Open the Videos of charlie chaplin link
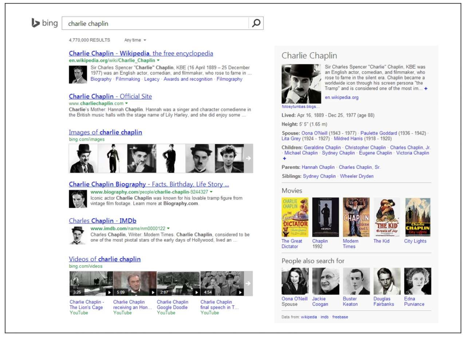Viewport: 466px width, 338px height. click(105, 259)
